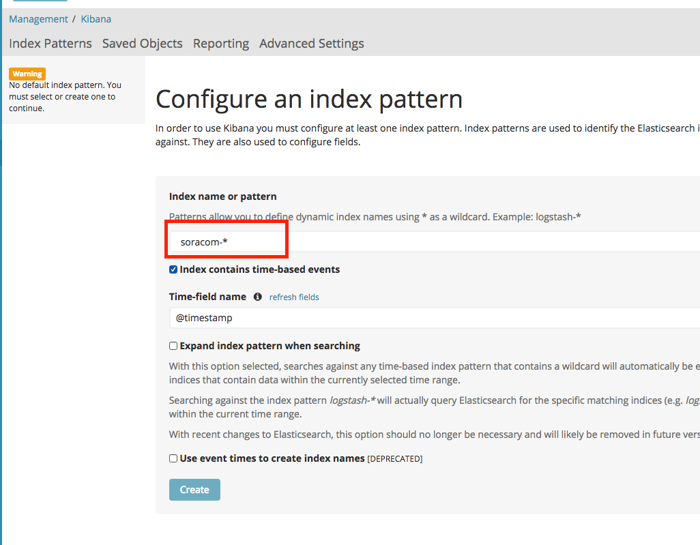700x545 pixels.
Task: Switch to the Saved Objects tab
Action: point(142,43)
